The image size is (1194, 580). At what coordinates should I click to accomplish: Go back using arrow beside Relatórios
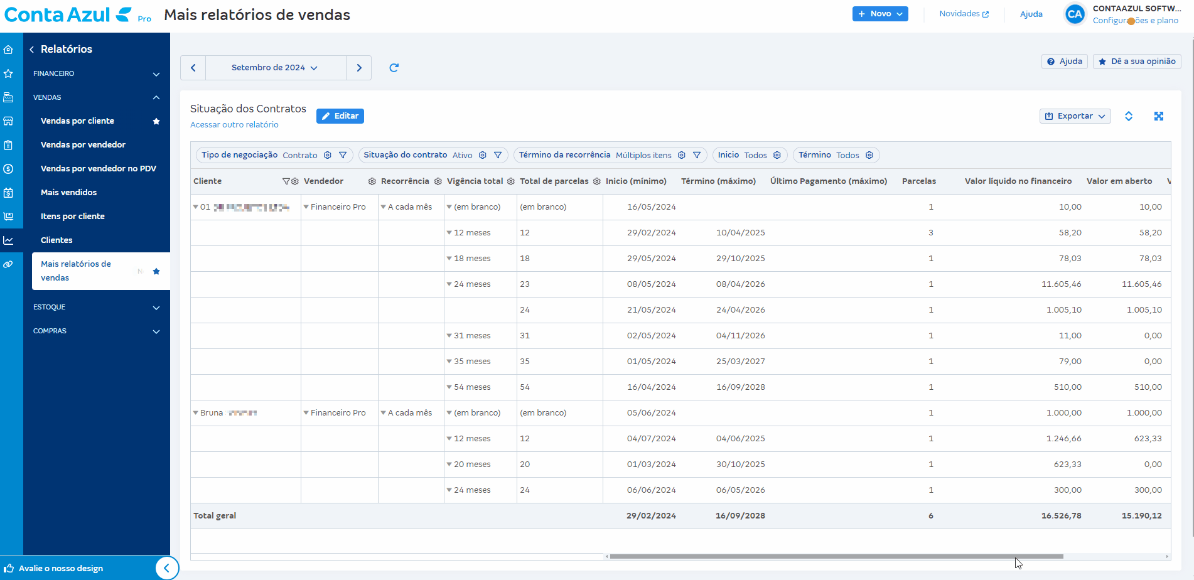coord(31,50)
